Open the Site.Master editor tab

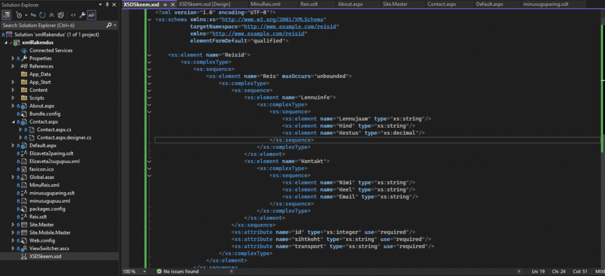[395, 4]
